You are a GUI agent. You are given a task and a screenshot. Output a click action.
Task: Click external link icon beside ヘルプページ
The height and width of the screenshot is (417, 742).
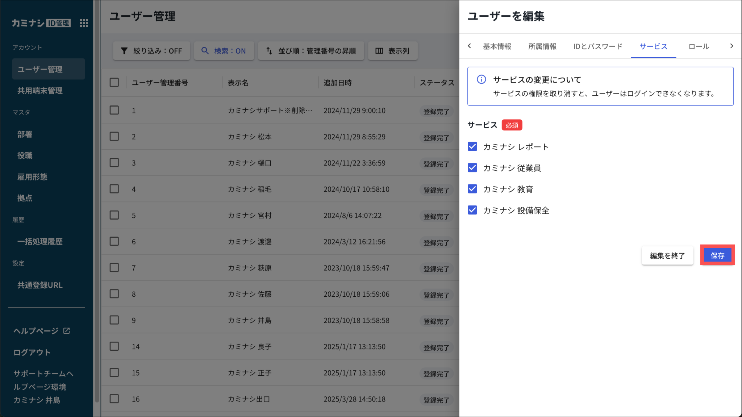[67, 331]
